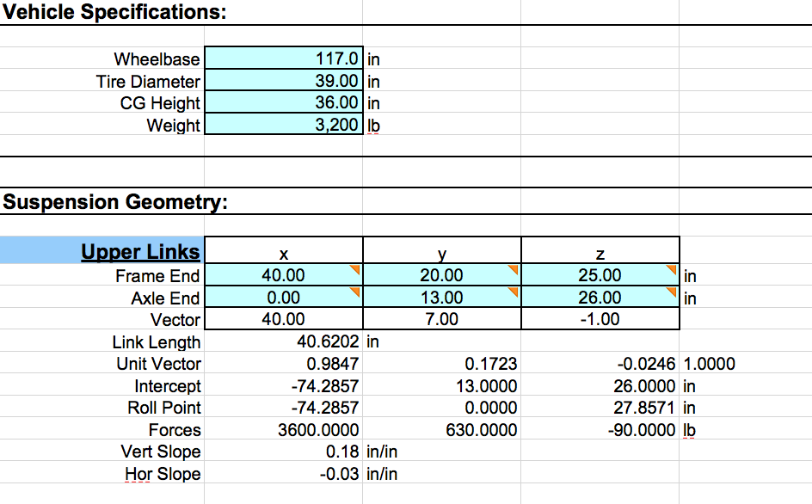Select Intercept x value -74.2857
This screenshot has height=504, width=812.
tap(324, 385)
